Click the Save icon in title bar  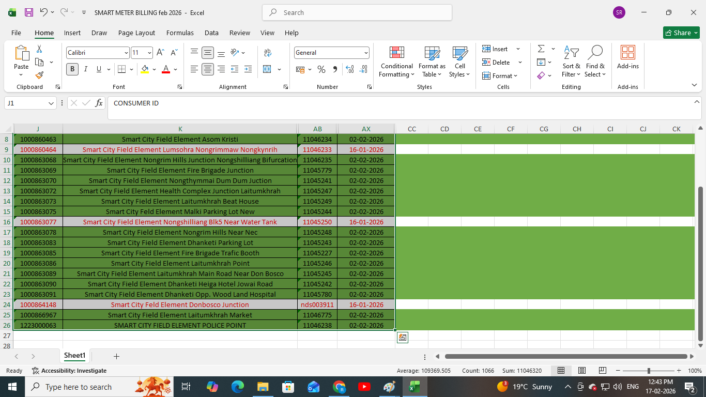click(29, 12)
